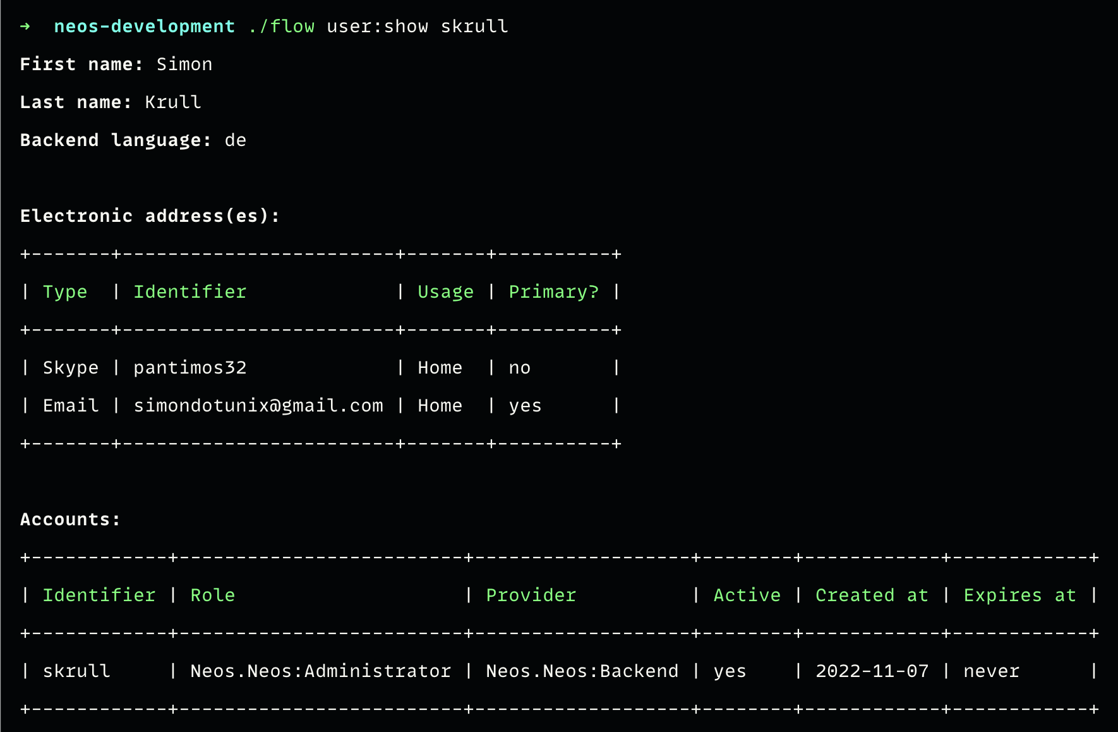Click the Accounts heading
Image resolution: width=1118 pixels, height=732 pixels.
click(70, 520)
